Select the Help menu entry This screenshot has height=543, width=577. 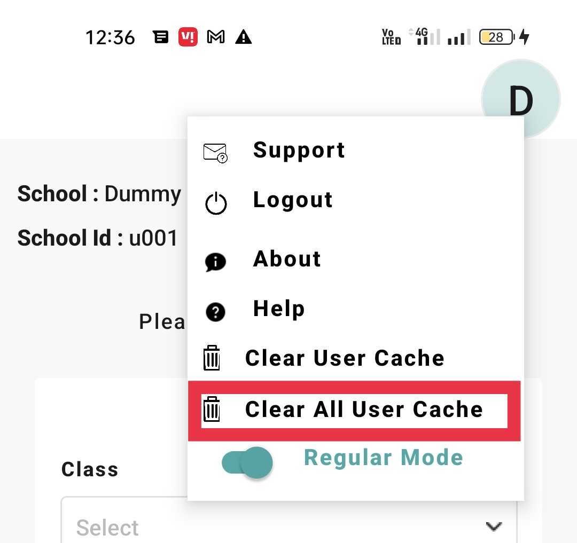pos(279,309)
